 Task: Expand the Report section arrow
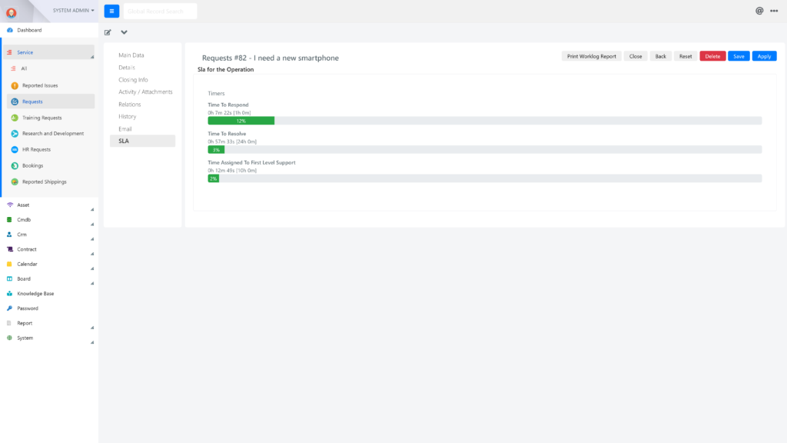pyautogui.click(x=92, y=328)
